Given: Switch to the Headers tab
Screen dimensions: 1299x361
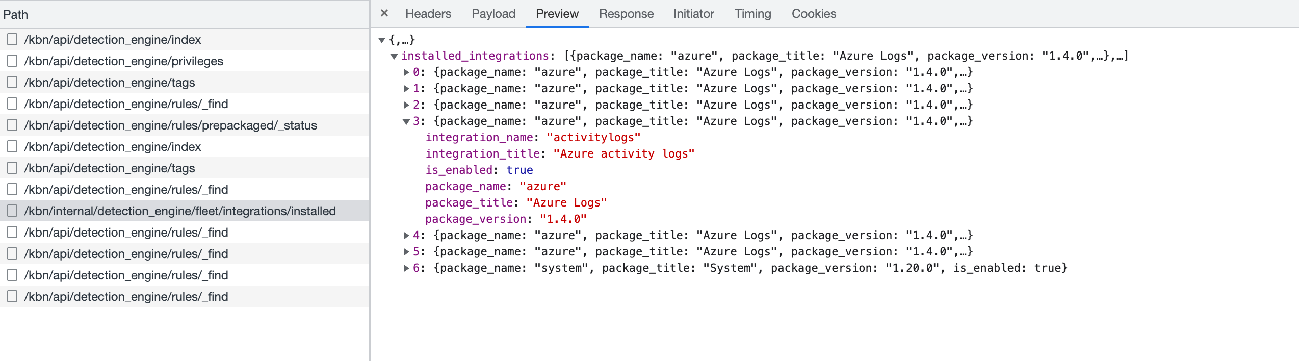Looking at the screenshot, I should tap(428, 14).
